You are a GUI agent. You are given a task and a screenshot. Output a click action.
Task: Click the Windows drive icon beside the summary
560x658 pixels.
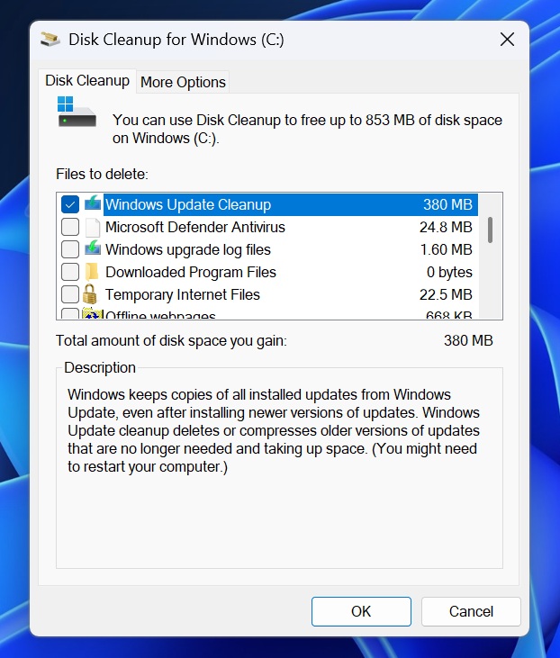(77, 112)
